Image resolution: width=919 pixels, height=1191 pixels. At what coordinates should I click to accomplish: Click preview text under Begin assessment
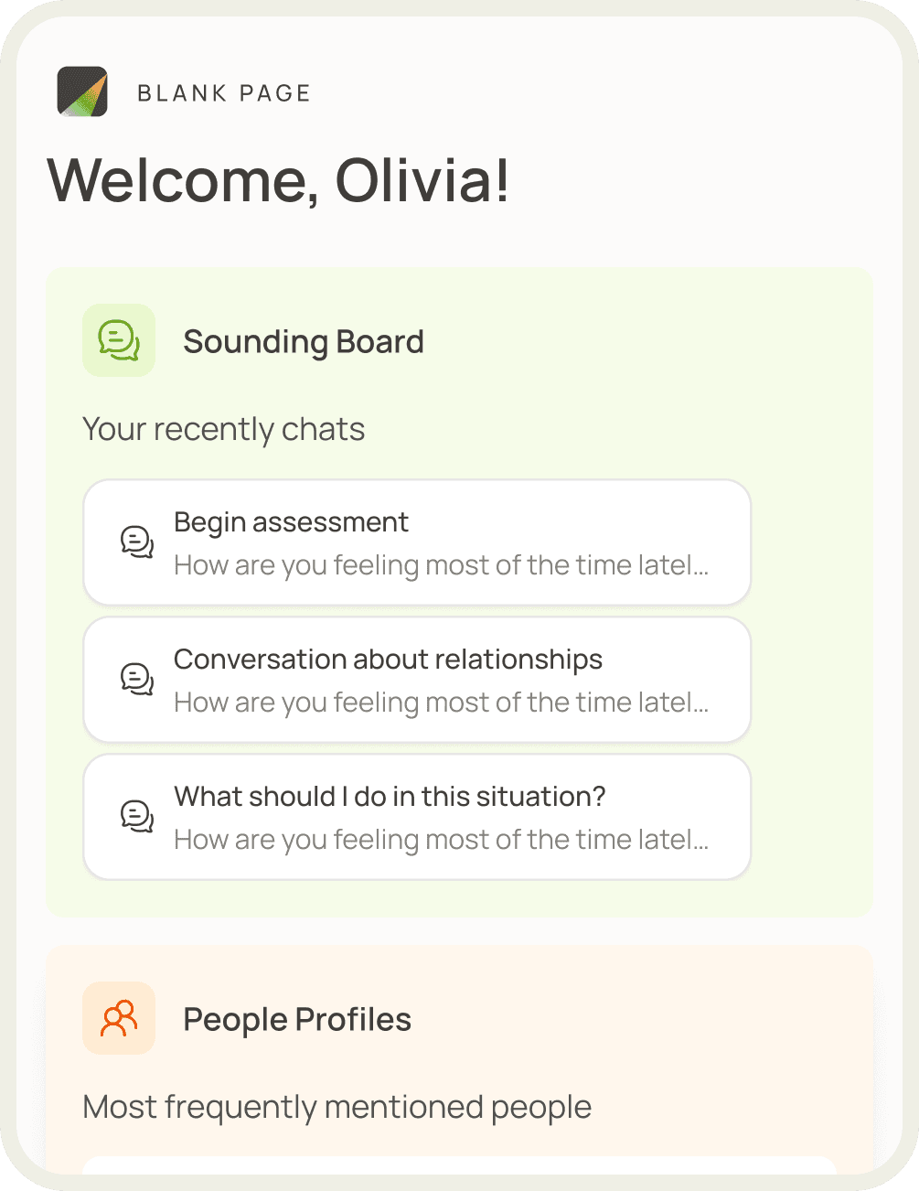(441, 565)
